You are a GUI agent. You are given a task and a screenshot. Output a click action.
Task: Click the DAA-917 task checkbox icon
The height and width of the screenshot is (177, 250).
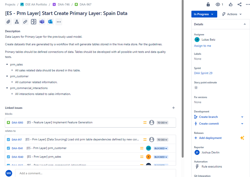tap(9, 140)
